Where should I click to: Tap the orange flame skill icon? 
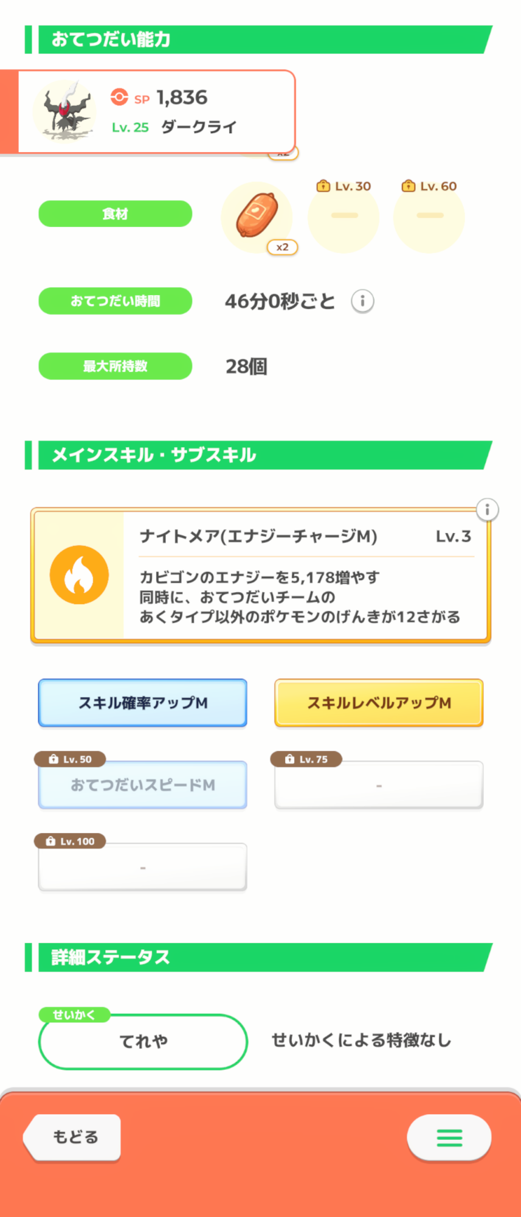click(x=79, y=575)
